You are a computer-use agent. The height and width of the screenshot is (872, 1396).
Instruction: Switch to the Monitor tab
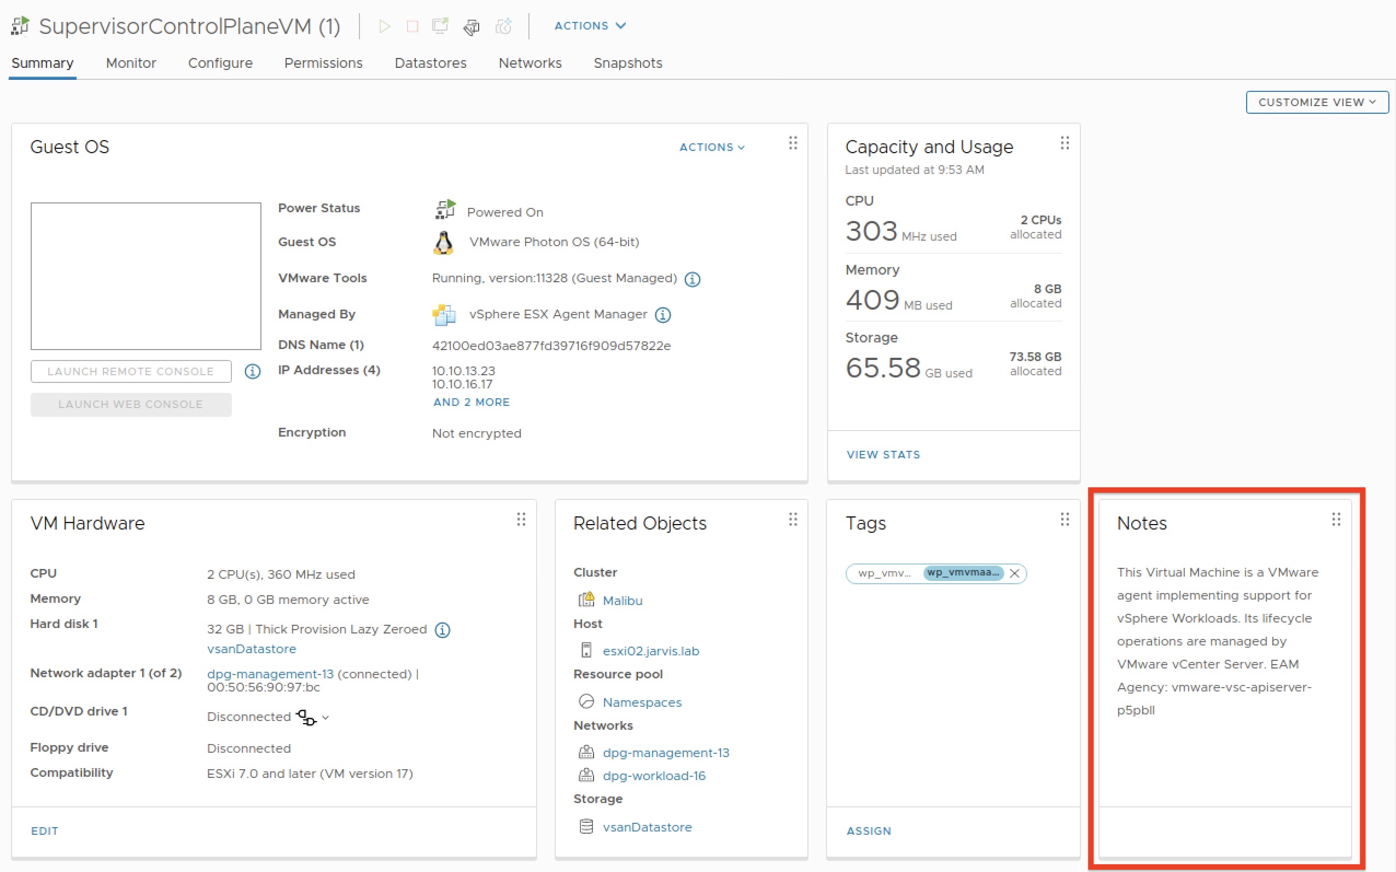(131, 63)
